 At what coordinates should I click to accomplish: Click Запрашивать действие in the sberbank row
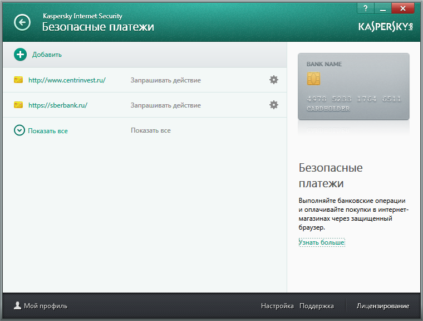[x=166, y=105]
